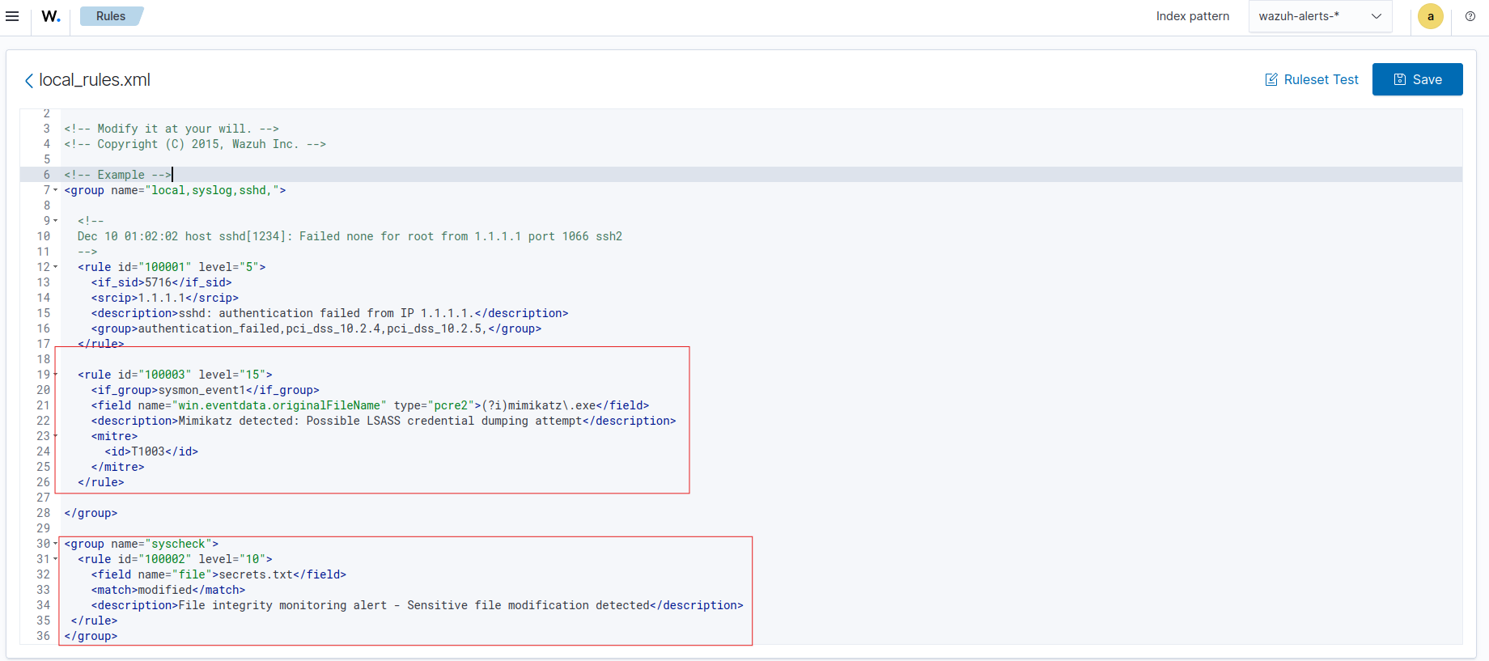Open the Ruleset Test tool
Viewport: 1489px width, 661px height.
tap(1312, 79)
